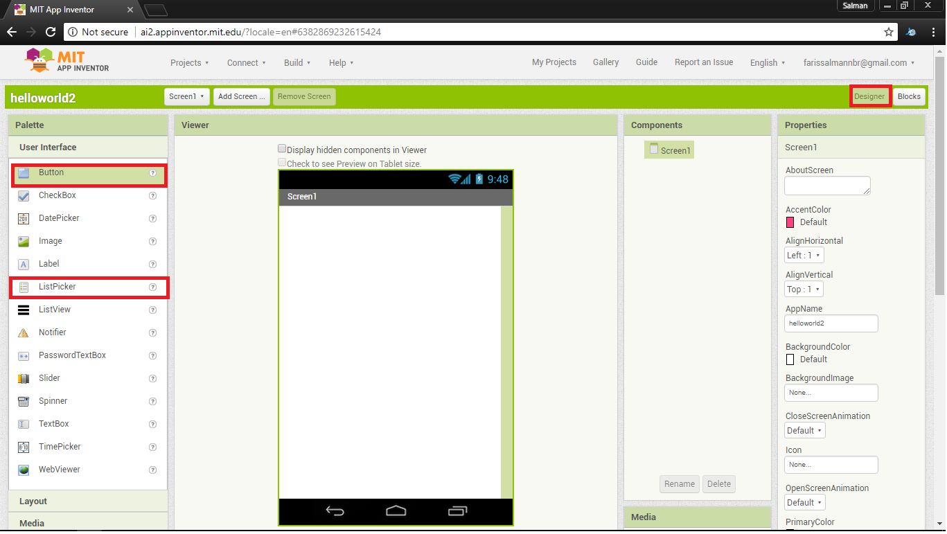Image resolution: width=947 pixels, height=534 pixels.
Task: Pick the ListView component icon
Action: (x=24, y=310)
